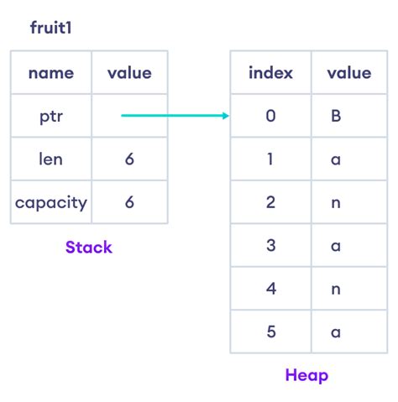
Task: Click the stack table value header
Action: (129, 73)
